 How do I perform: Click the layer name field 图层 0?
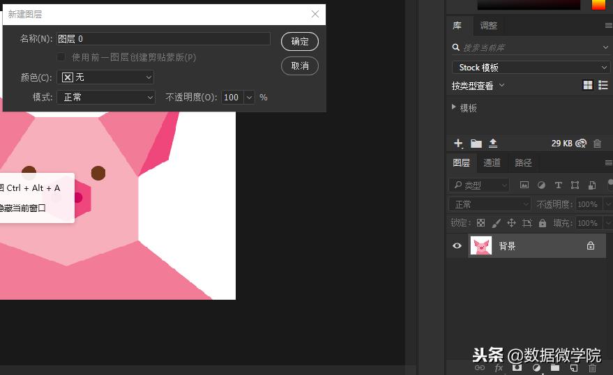[163, 38]
